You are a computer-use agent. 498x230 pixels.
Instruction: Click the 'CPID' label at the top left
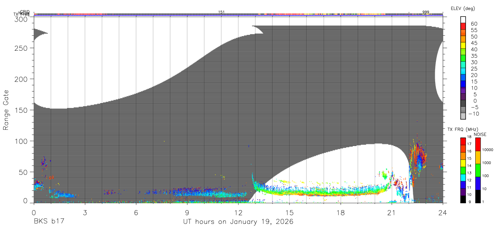coord(25,12)
